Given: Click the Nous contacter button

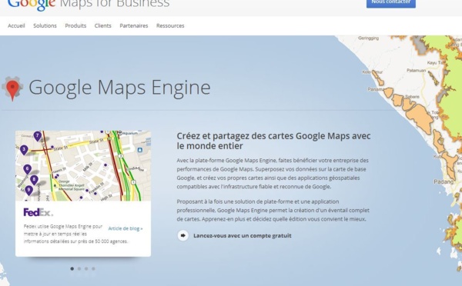Looking at the screenshot, I should point(391,3).
